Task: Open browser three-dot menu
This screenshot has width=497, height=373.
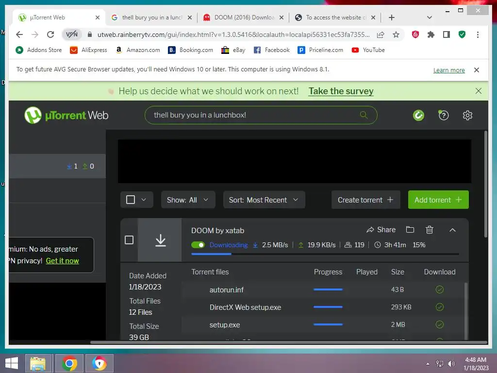Action: (x=478, y=34)
